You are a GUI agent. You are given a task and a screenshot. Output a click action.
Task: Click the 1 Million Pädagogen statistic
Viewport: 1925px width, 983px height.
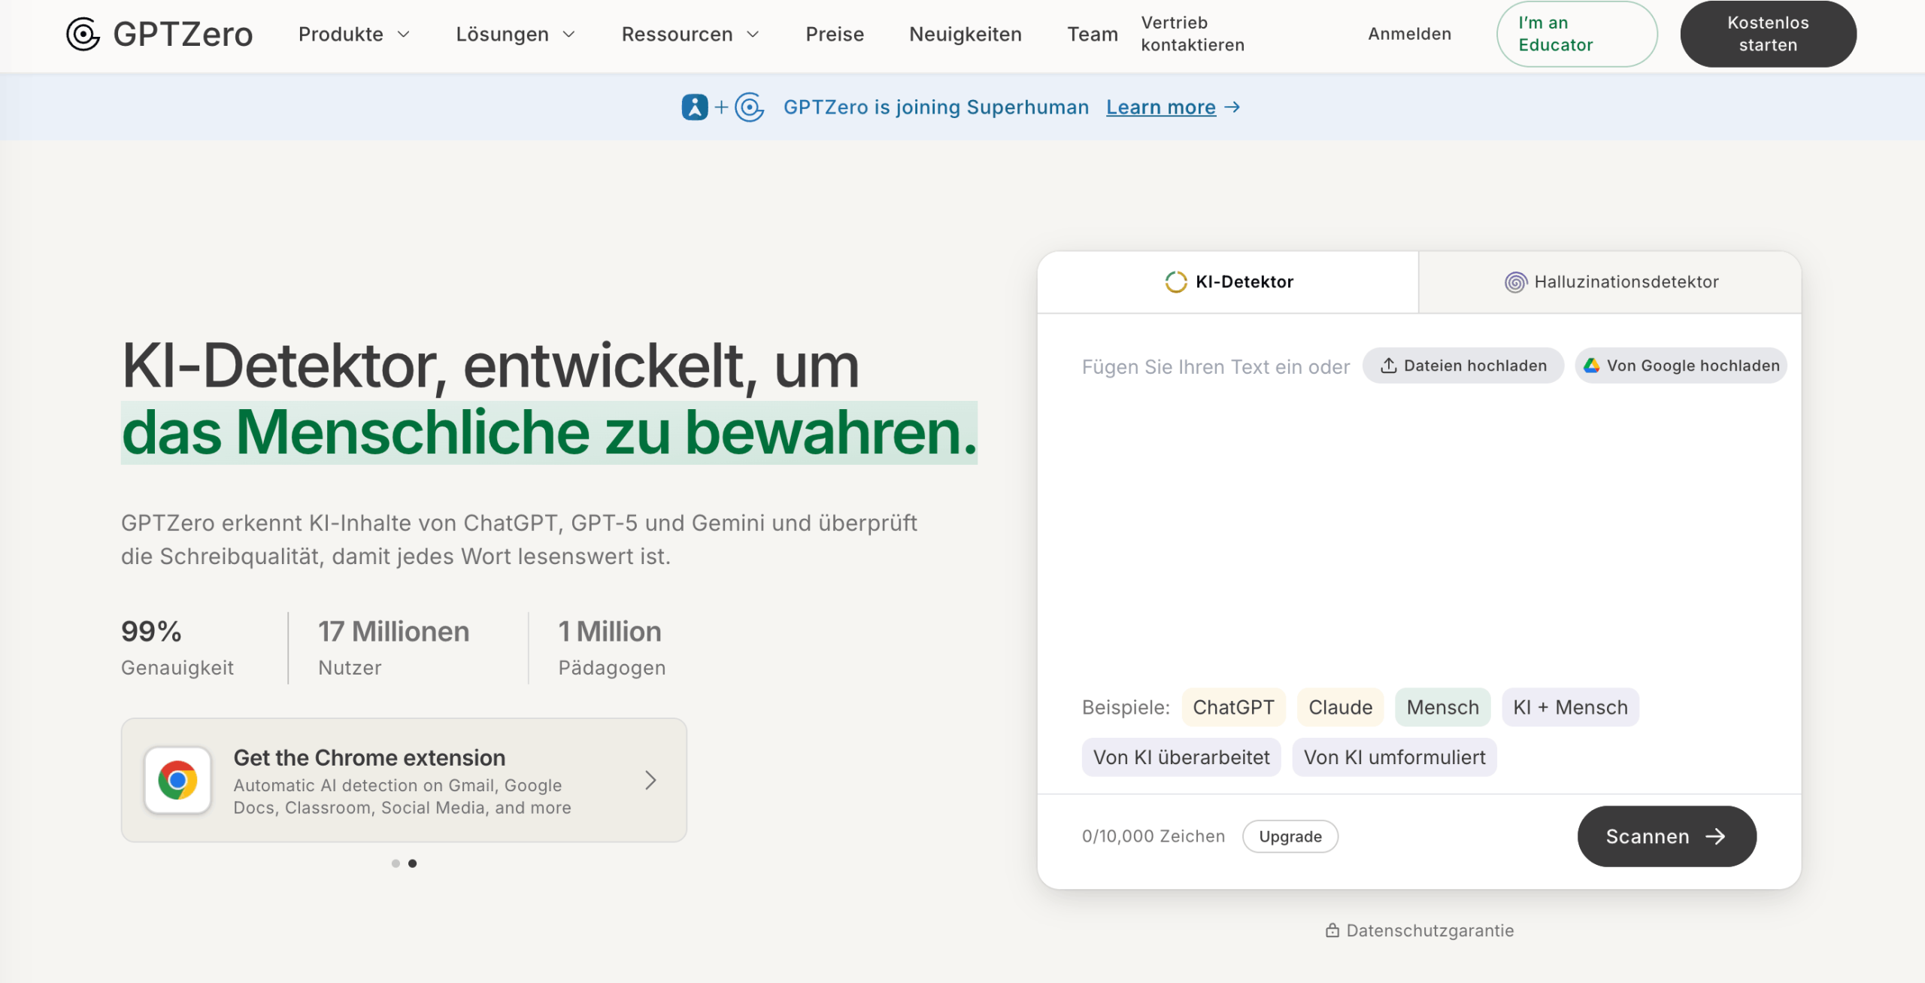611,648
